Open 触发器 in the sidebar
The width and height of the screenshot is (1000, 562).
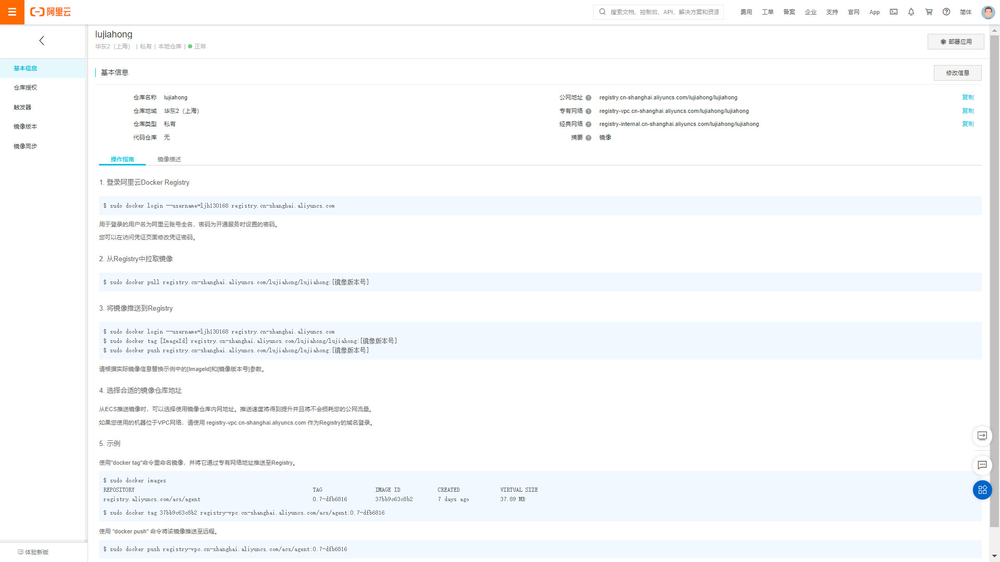[22, 107]
